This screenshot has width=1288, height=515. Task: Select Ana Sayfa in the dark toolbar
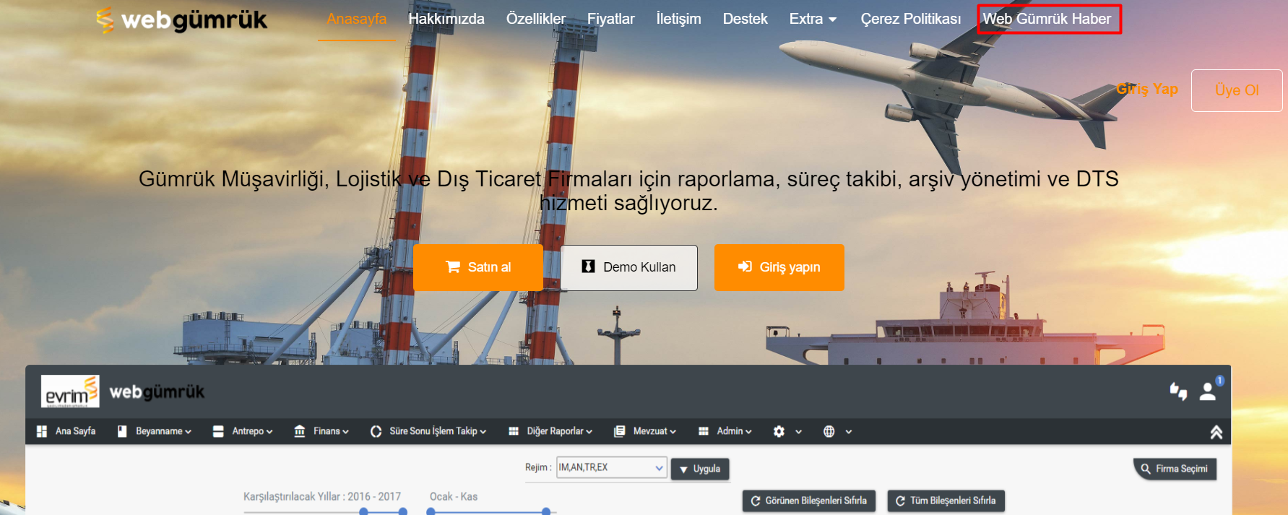[x=66, y=431]
